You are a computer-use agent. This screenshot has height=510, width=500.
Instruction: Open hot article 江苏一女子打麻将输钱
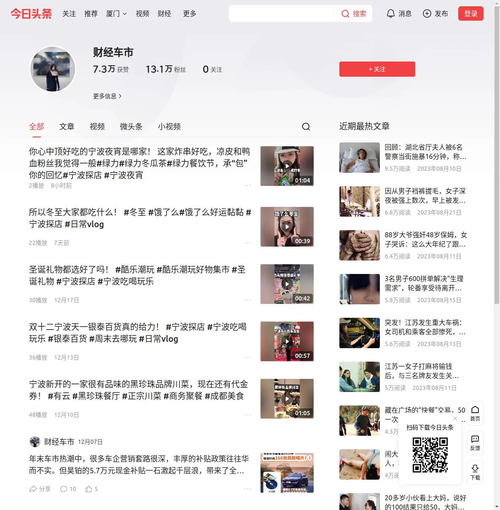point(422,371)
